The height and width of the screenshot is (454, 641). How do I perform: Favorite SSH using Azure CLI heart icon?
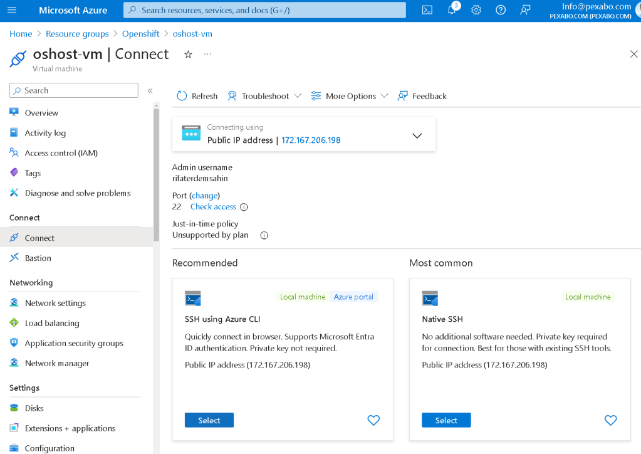click(373, 420)
